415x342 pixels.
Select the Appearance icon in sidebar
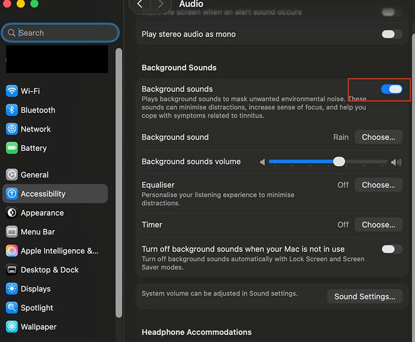(12, 213)
